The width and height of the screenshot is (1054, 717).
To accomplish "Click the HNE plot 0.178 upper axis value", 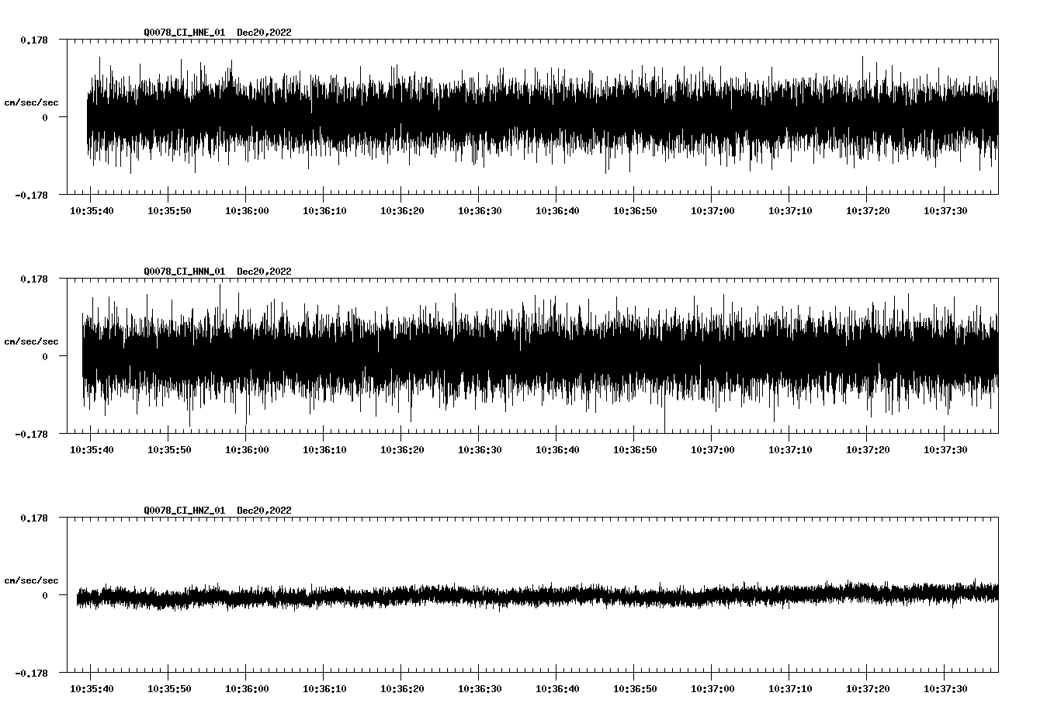I will [x=33, y=40].
